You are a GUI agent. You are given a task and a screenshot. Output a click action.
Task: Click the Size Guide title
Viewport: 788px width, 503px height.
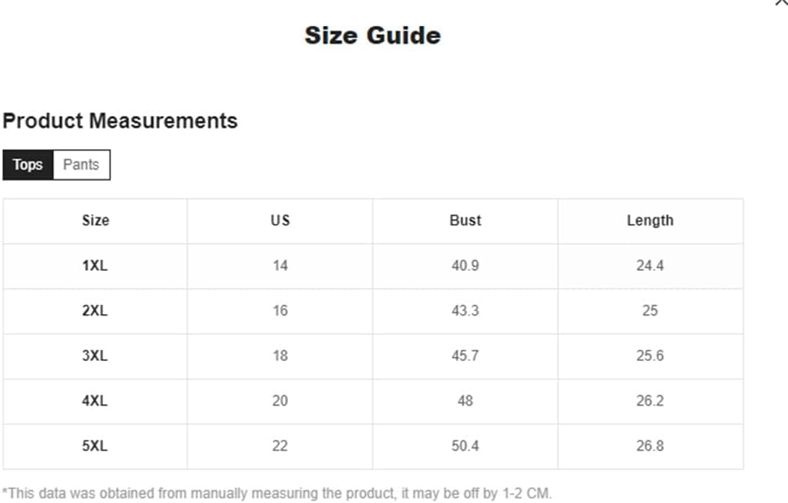372,36
